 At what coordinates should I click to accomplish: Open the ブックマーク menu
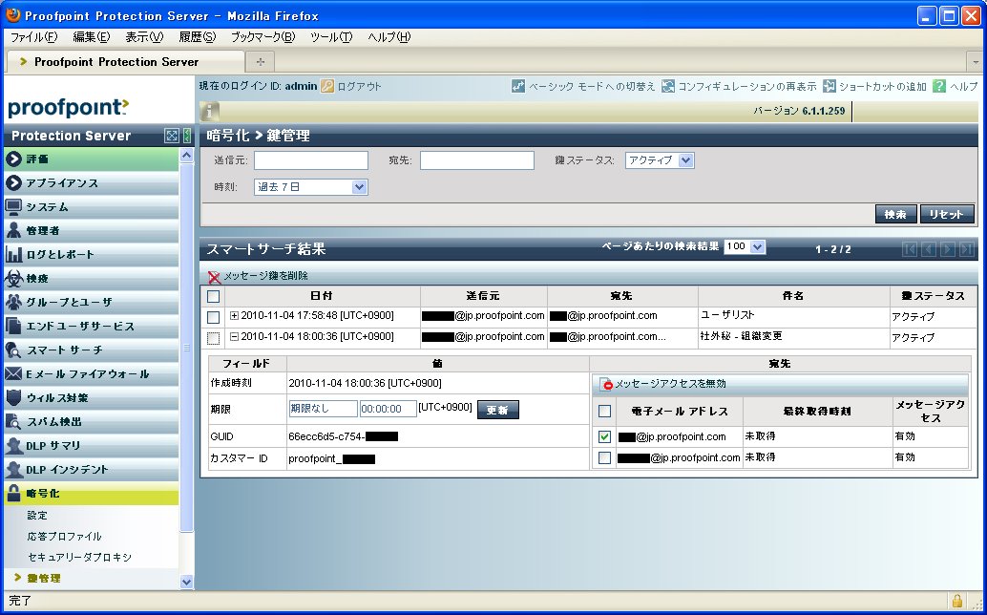pos(262,37)
